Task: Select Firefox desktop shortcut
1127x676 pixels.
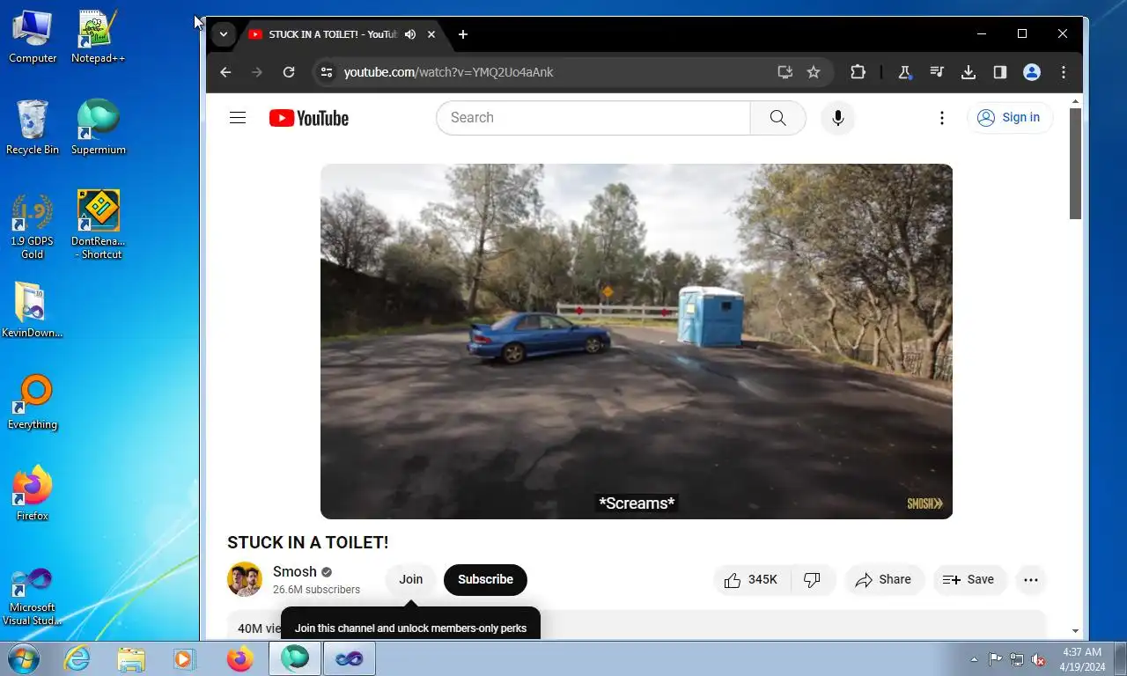Action: (x=33, y=494)
